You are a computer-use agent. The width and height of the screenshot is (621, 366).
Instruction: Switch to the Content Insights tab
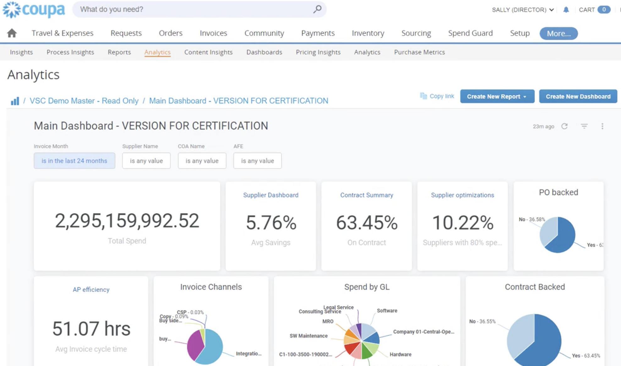[x=208, y=52]
